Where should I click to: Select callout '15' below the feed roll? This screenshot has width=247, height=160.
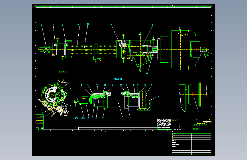130,118
